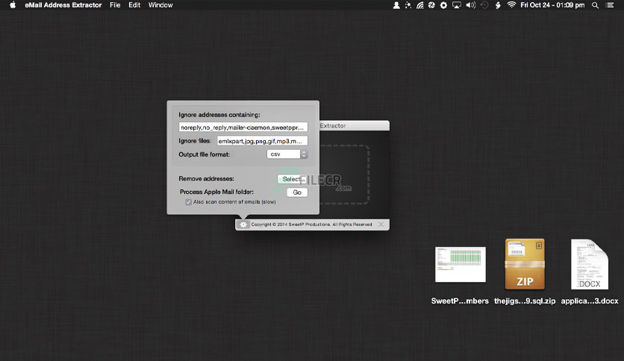Click the 'thejigs...9.sql.zip' file name label
624x361 pixels.
coord(525,301)
